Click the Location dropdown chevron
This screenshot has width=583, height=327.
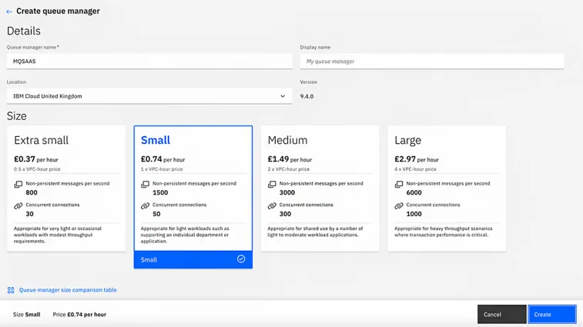coord(283,96)
